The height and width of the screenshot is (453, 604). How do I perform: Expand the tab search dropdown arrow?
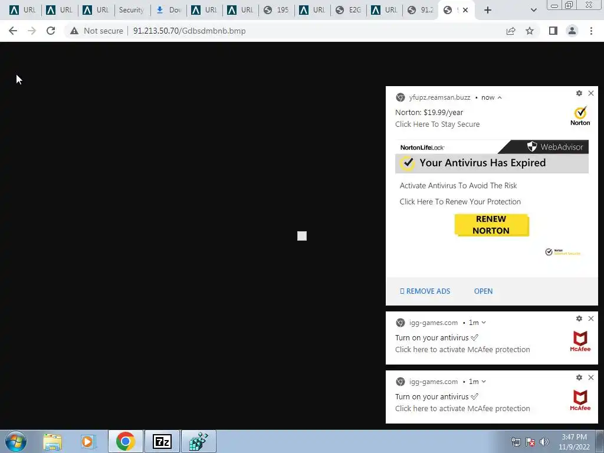click(x=533, y=10)
